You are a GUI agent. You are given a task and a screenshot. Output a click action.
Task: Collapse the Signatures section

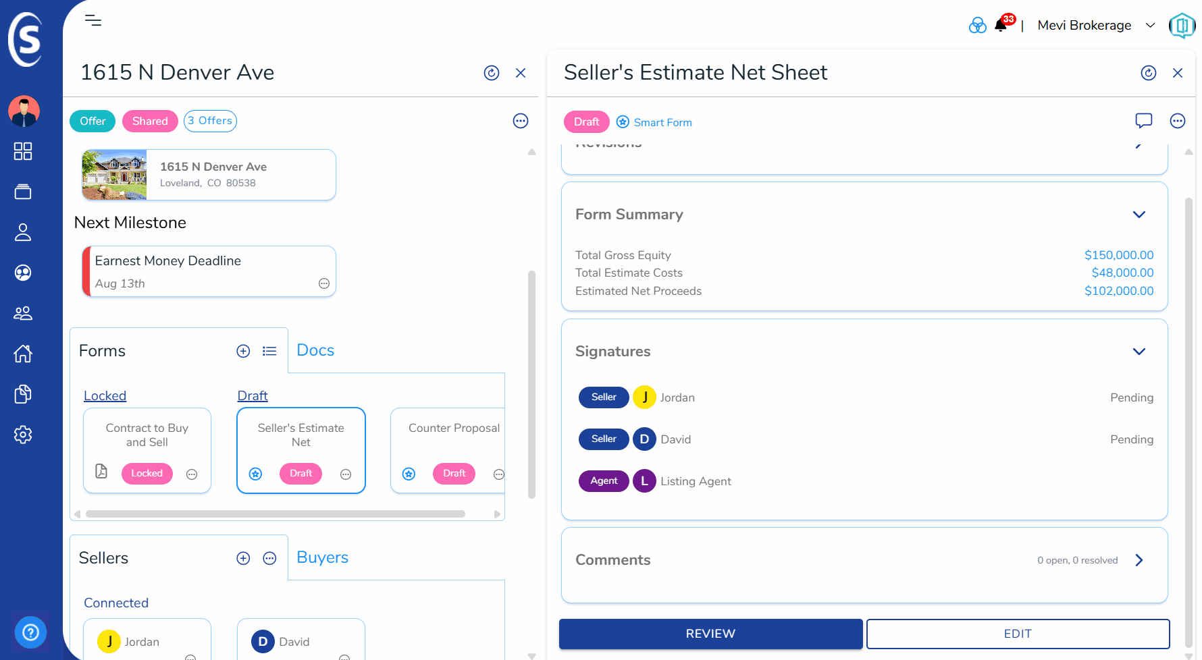(x=1139, y=352)
